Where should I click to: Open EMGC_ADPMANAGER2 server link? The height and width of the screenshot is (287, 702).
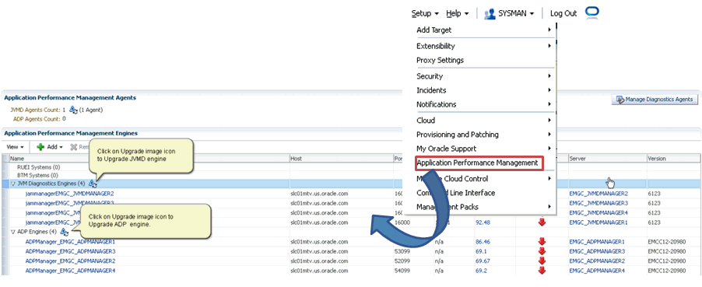[x=597, y=261]
